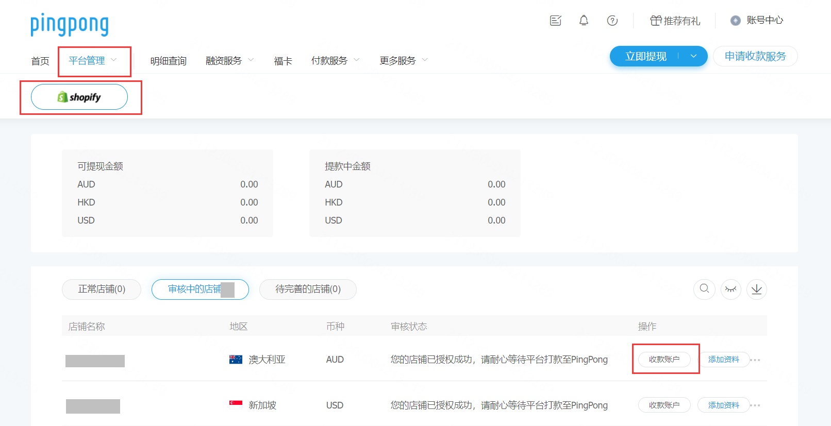The width and height of the screenshot is (831, 426).
Task: Open 账号中心 account center
Action: click(x=757, y=21)
